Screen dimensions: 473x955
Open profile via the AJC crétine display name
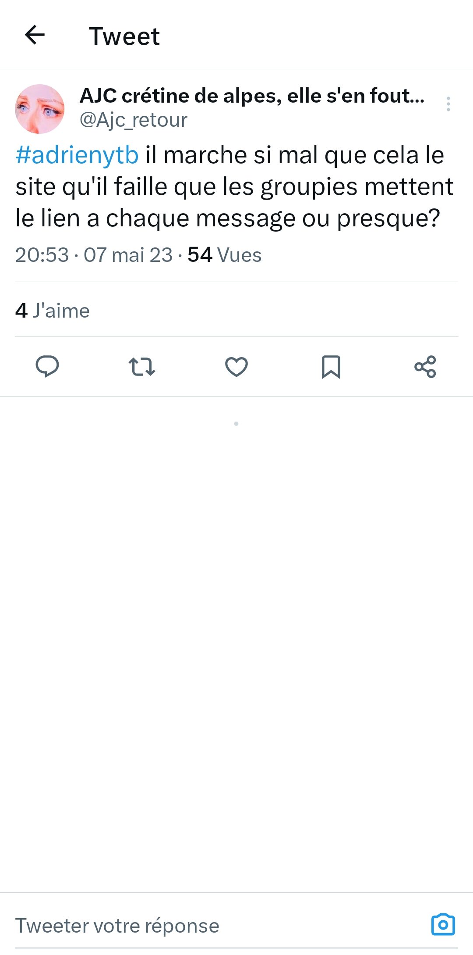252,96
